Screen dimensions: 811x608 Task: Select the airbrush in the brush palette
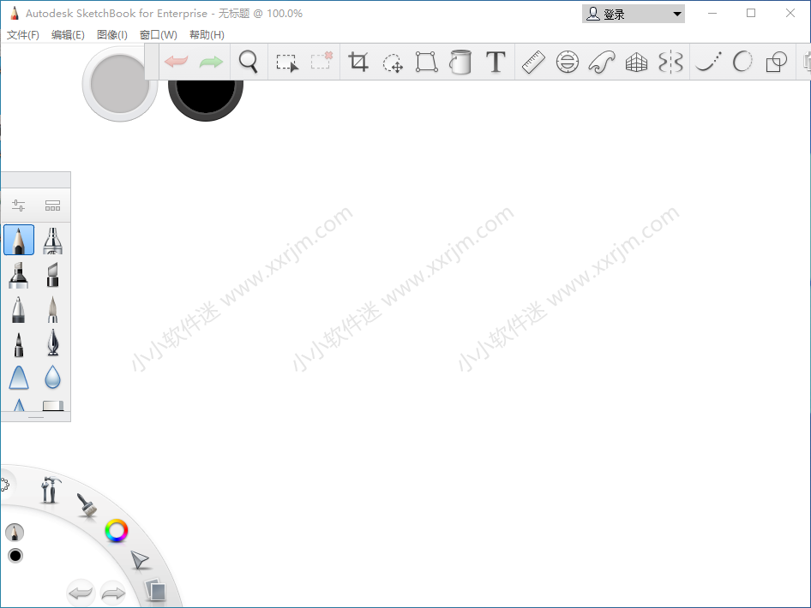[x=53, y=241]
